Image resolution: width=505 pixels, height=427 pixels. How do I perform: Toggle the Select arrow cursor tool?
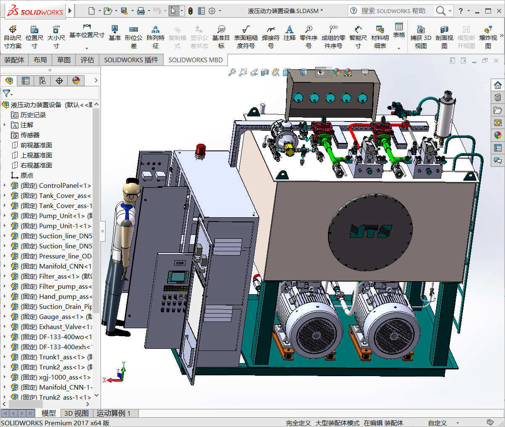[x=174, y=11]
